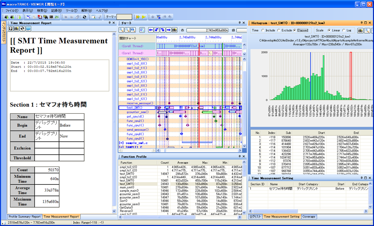This screenshot has width=374, height=226.
Task: Click save icon in Time Measurement Report toolbar
Action: coord(11,29)
